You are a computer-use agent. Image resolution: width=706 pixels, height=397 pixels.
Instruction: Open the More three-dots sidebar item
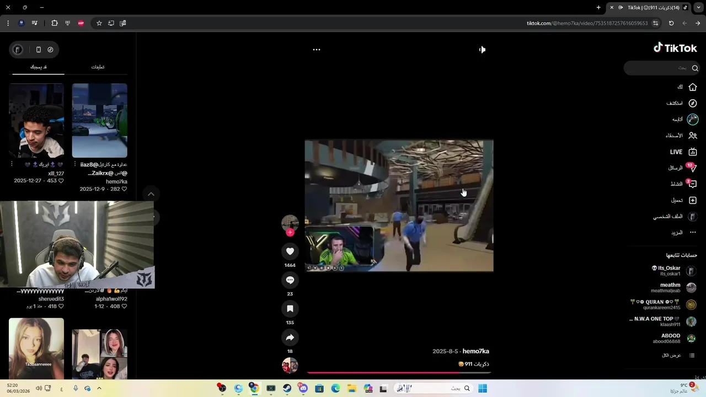click(x=693, y=233)
